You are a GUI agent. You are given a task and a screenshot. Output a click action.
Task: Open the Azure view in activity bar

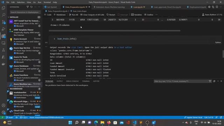point(3,57)
